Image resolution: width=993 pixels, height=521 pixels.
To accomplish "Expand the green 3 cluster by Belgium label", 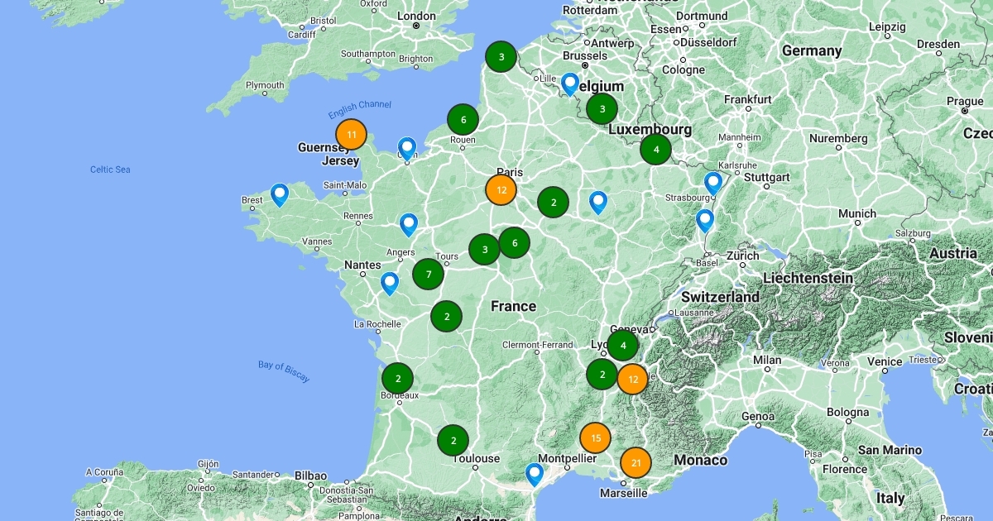I will 602,108.
